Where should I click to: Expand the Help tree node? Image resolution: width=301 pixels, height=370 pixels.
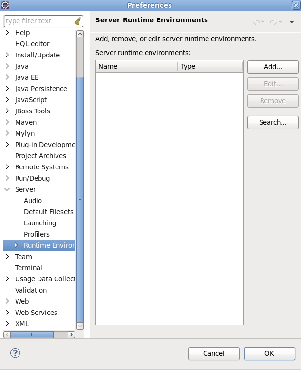coord(7,33)
